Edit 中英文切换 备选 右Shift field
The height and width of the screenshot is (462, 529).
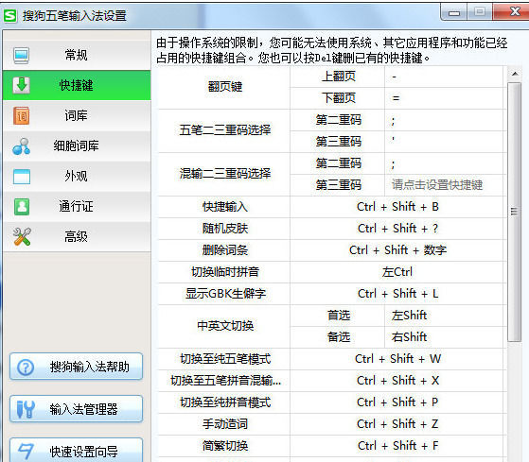(444, 337)
